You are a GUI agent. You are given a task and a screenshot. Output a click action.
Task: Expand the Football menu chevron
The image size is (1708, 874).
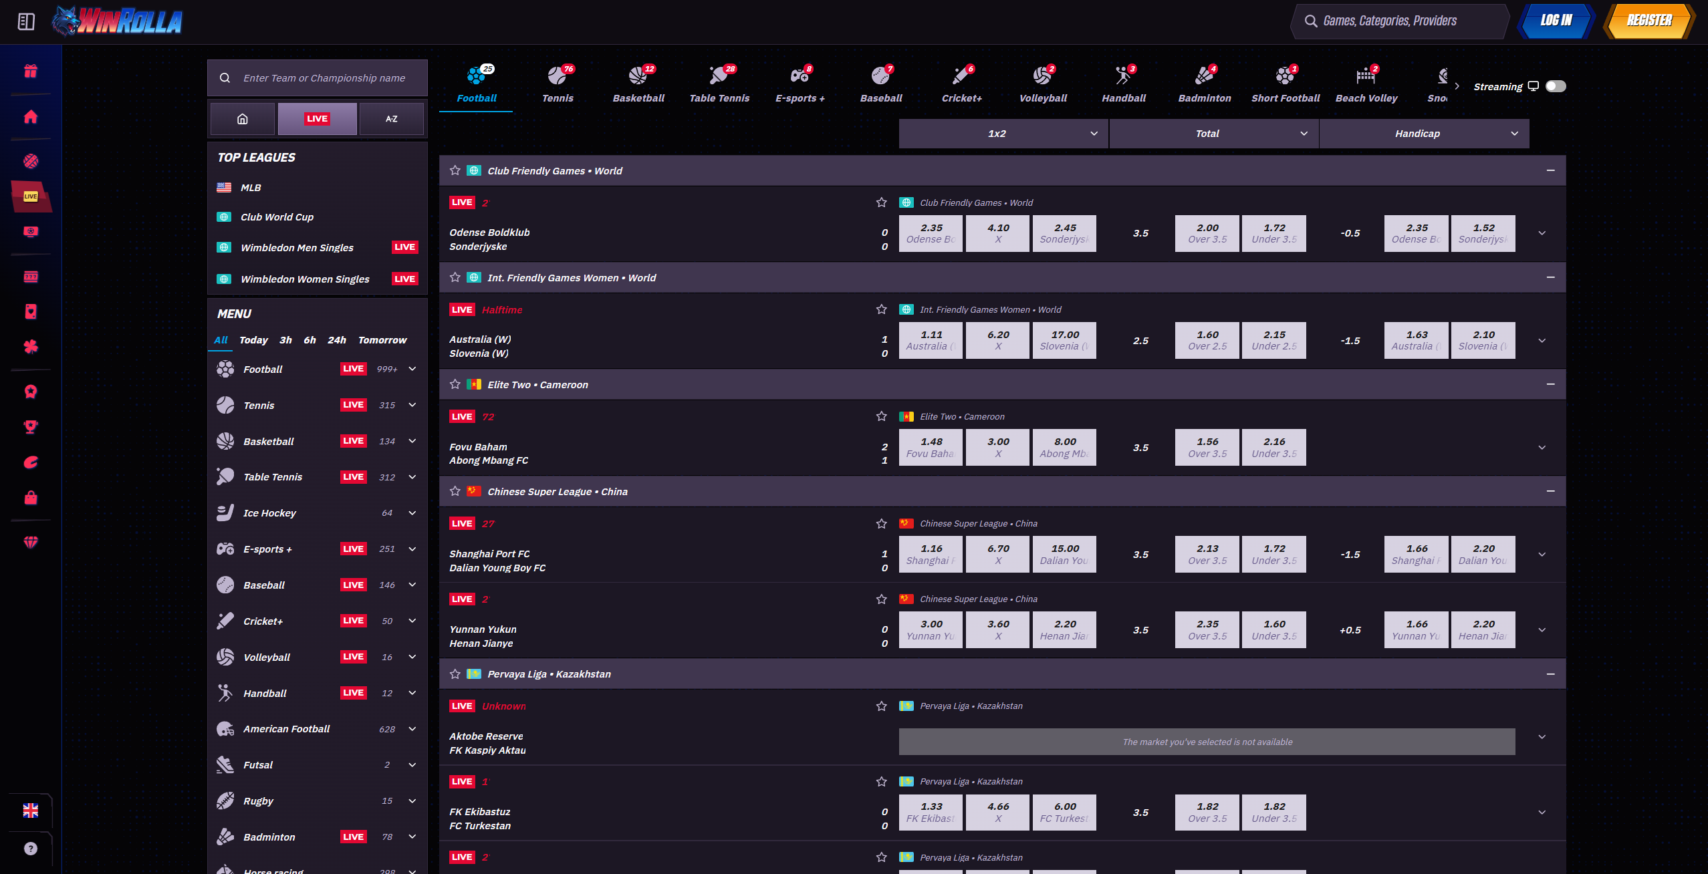[x=412, y=369]
